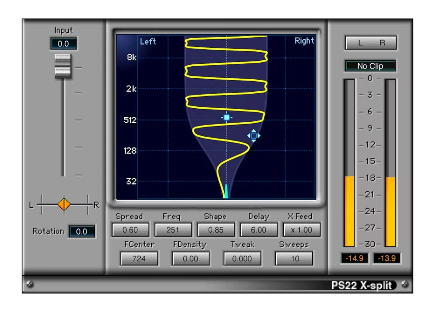Select the square center marker in graph

[227, 117]
